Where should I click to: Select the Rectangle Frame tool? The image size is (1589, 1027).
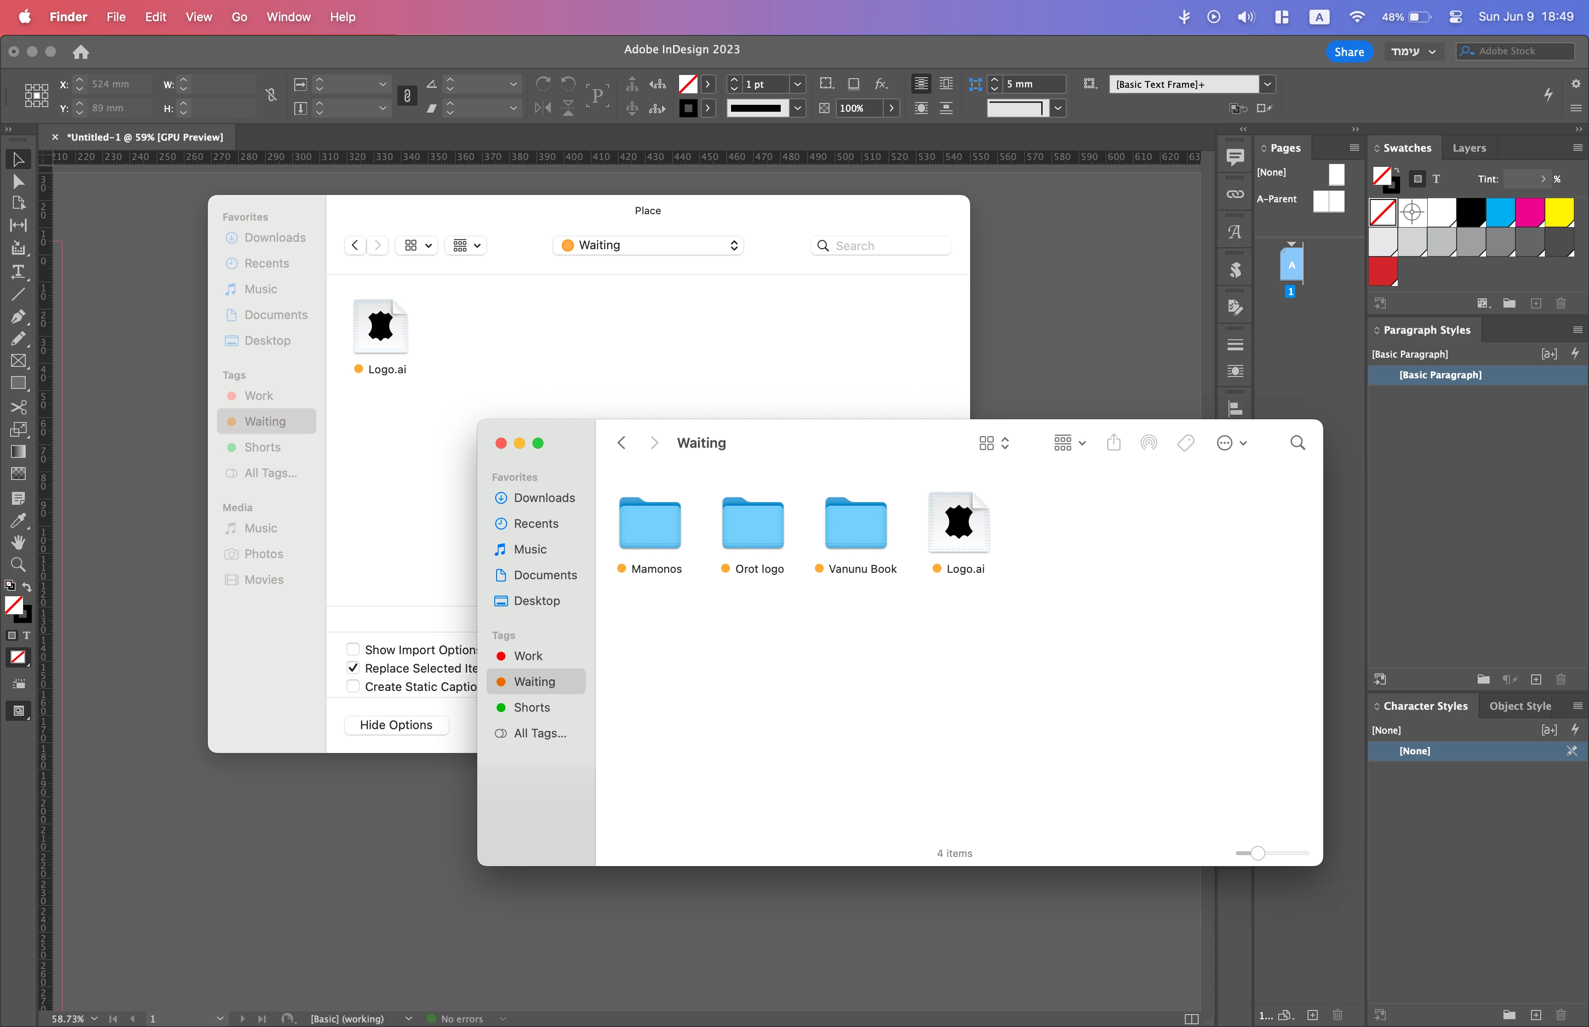tap(18, 361)
